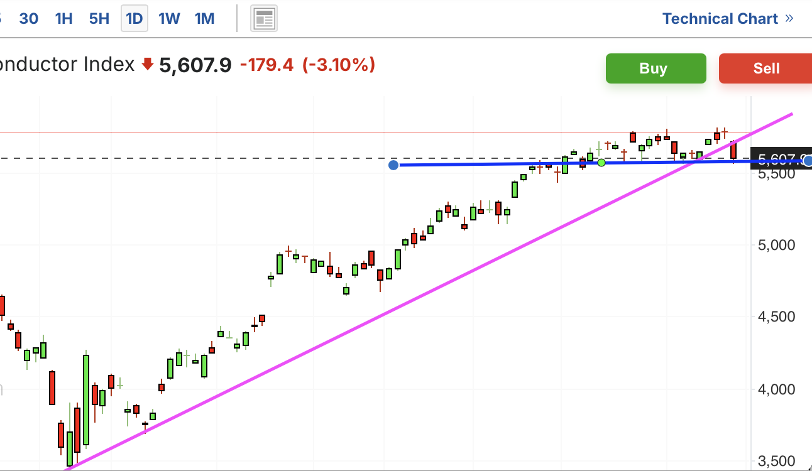Select the 1M timeframe
The width and height of the screenshot is (812, 471).
click(205, 19)
